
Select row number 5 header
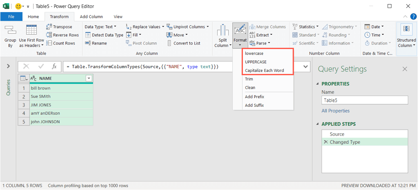click(x=24, y=122)
